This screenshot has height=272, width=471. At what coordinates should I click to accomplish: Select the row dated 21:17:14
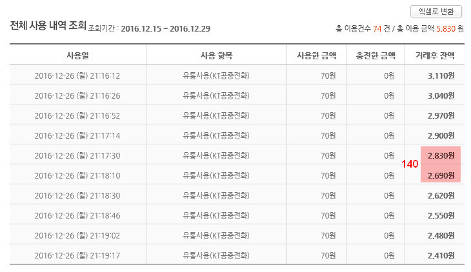(77, 135)
